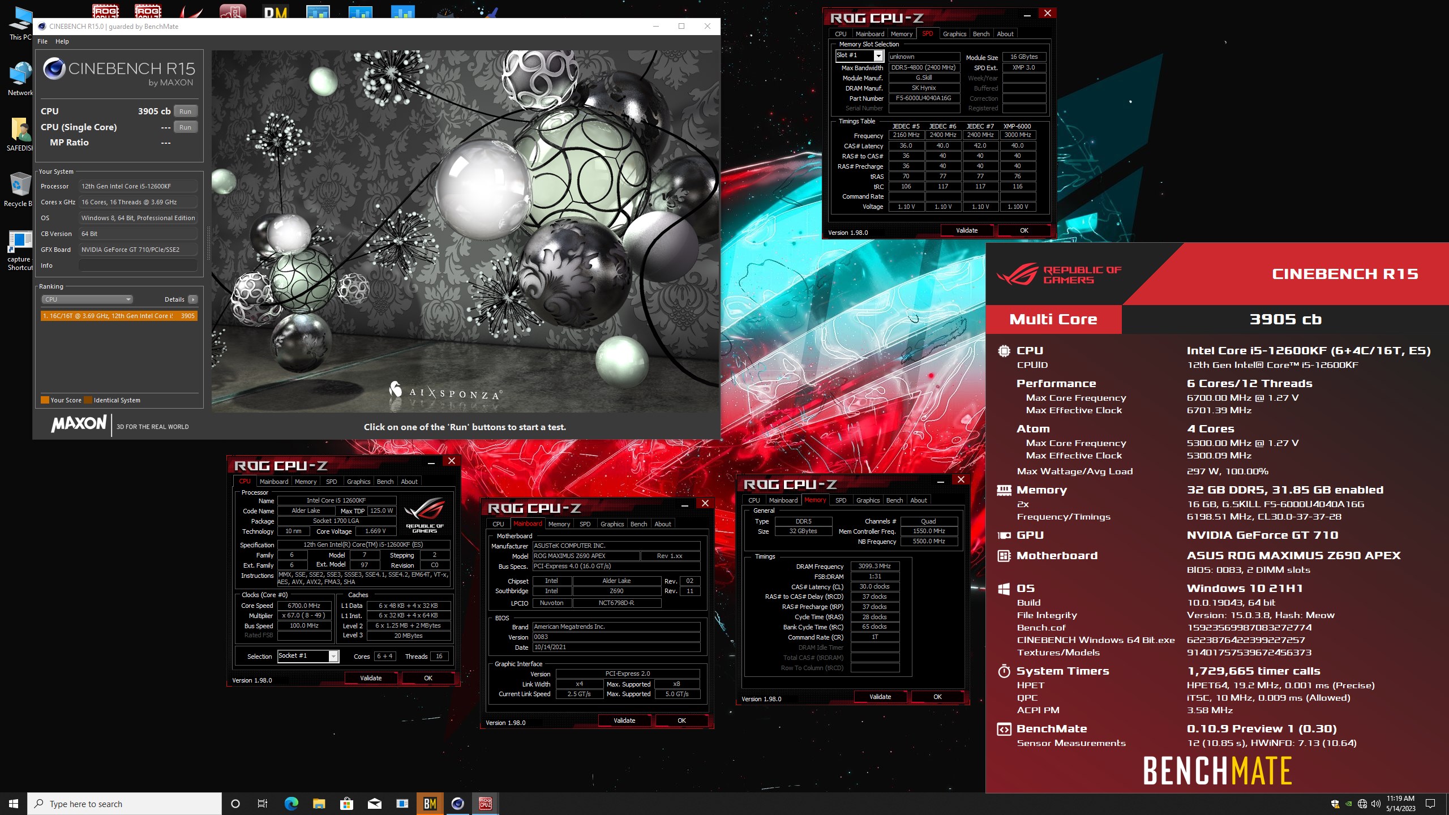Open the capture Shortcut desktop icon
This screenshot has width=1449, height=815.
20,250
